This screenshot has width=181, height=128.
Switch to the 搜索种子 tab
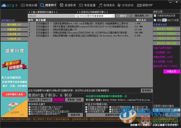[x=48, y=5]
